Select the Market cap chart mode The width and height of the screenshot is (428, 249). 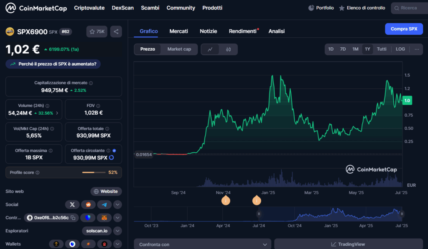(x=179, y=49)
